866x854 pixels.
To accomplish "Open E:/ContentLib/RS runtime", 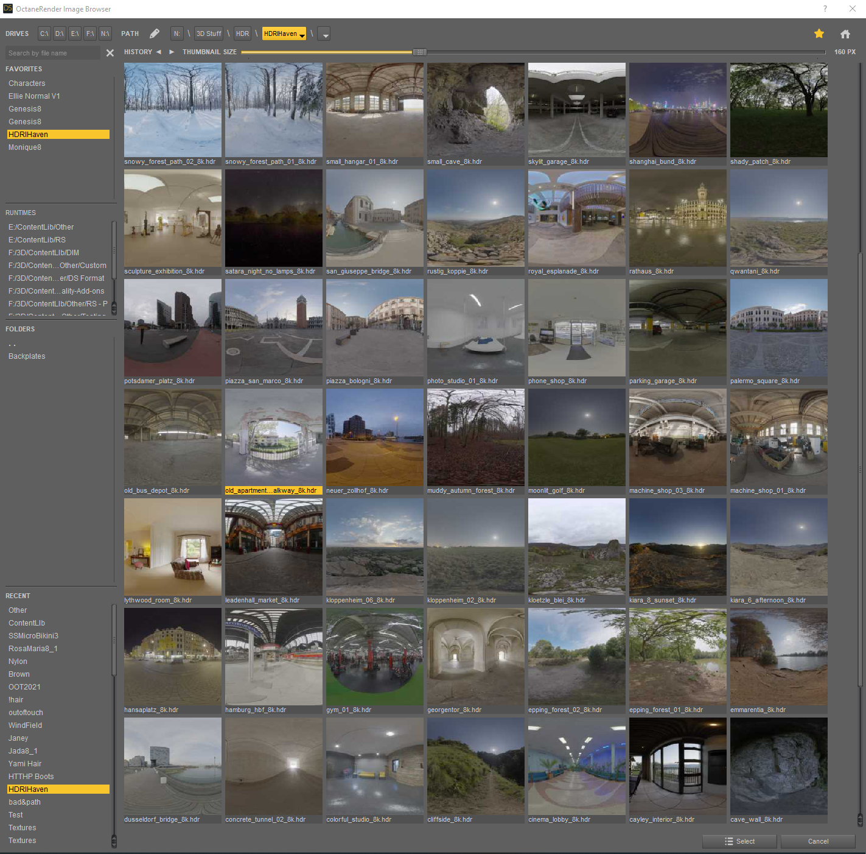I will [37, 240].
